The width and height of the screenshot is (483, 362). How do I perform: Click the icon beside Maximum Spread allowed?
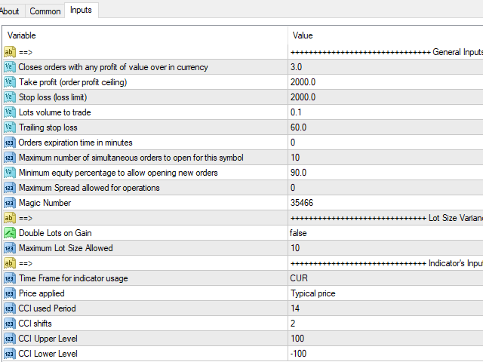[x=10, y=188]
